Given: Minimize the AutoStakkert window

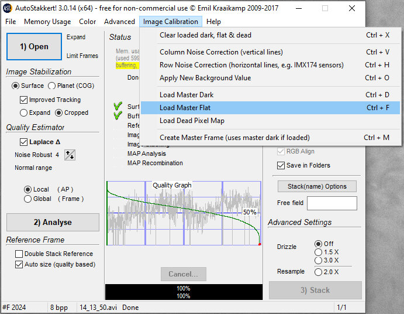Looking at the screenshot, I should point(299,8).
